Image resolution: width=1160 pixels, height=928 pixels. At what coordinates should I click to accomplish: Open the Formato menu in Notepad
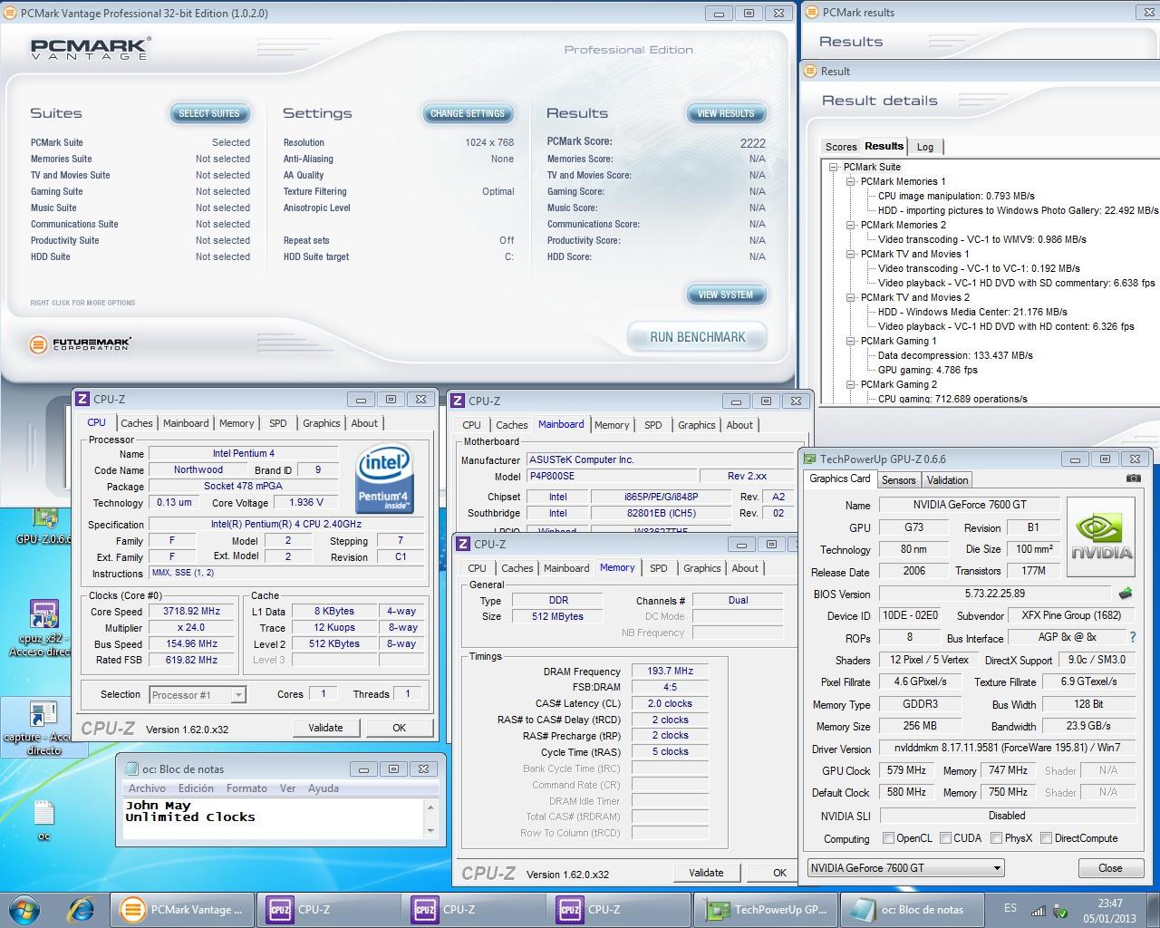[x=246, y=788]
